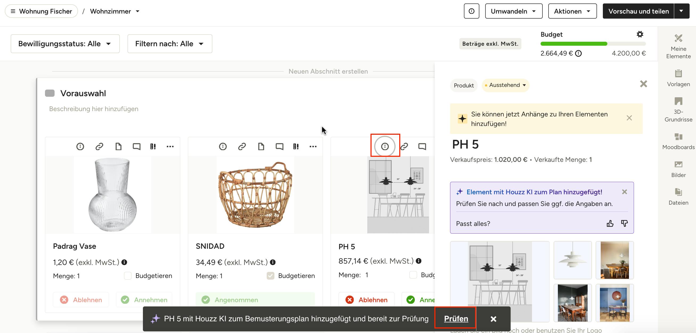Click Prüfen link in toast

click(456, 319)
